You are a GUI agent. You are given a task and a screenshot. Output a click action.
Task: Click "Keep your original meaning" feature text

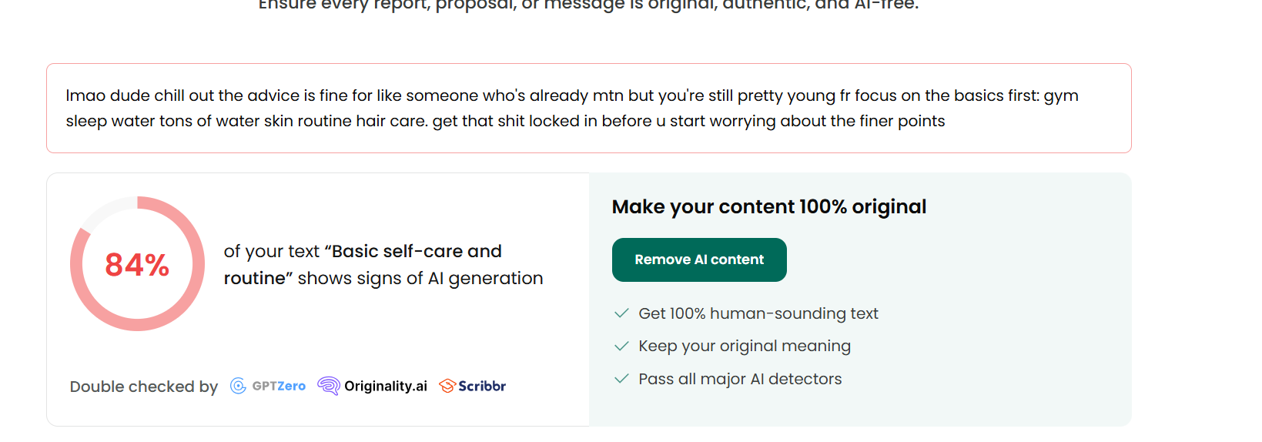click(744, 347)
